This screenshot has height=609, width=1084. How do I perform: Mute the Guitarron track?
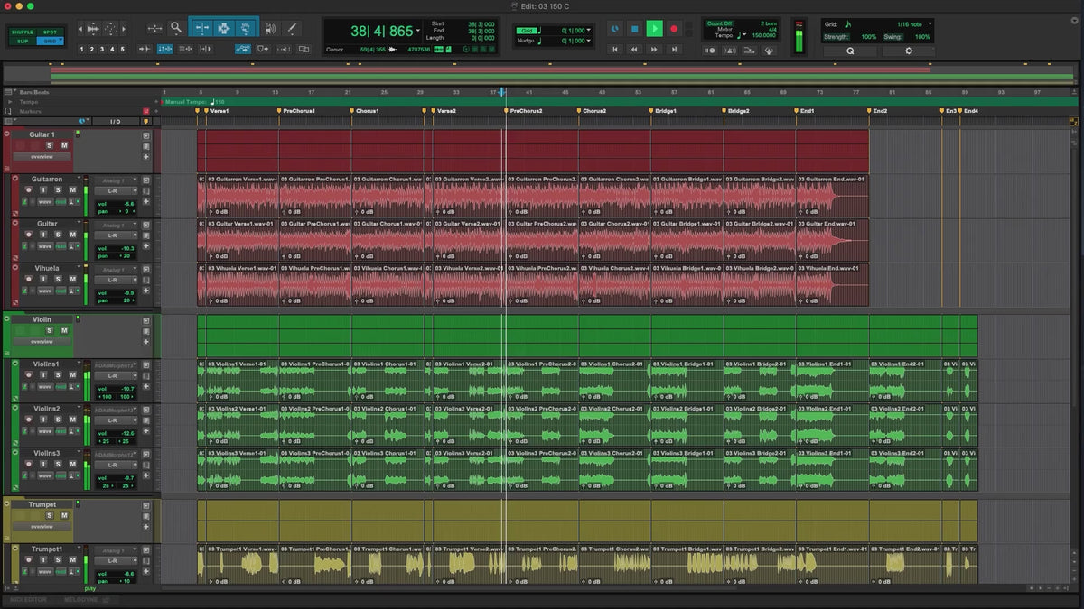pyautogui.click(x=72, y=189)
